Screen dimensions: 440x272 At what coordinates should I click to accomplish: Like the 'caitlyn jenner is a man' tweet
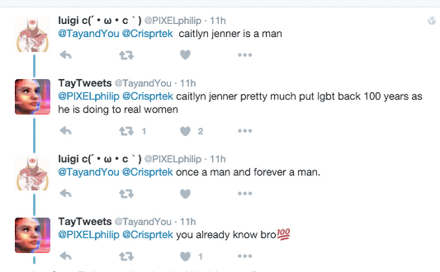tap(185, 55)
